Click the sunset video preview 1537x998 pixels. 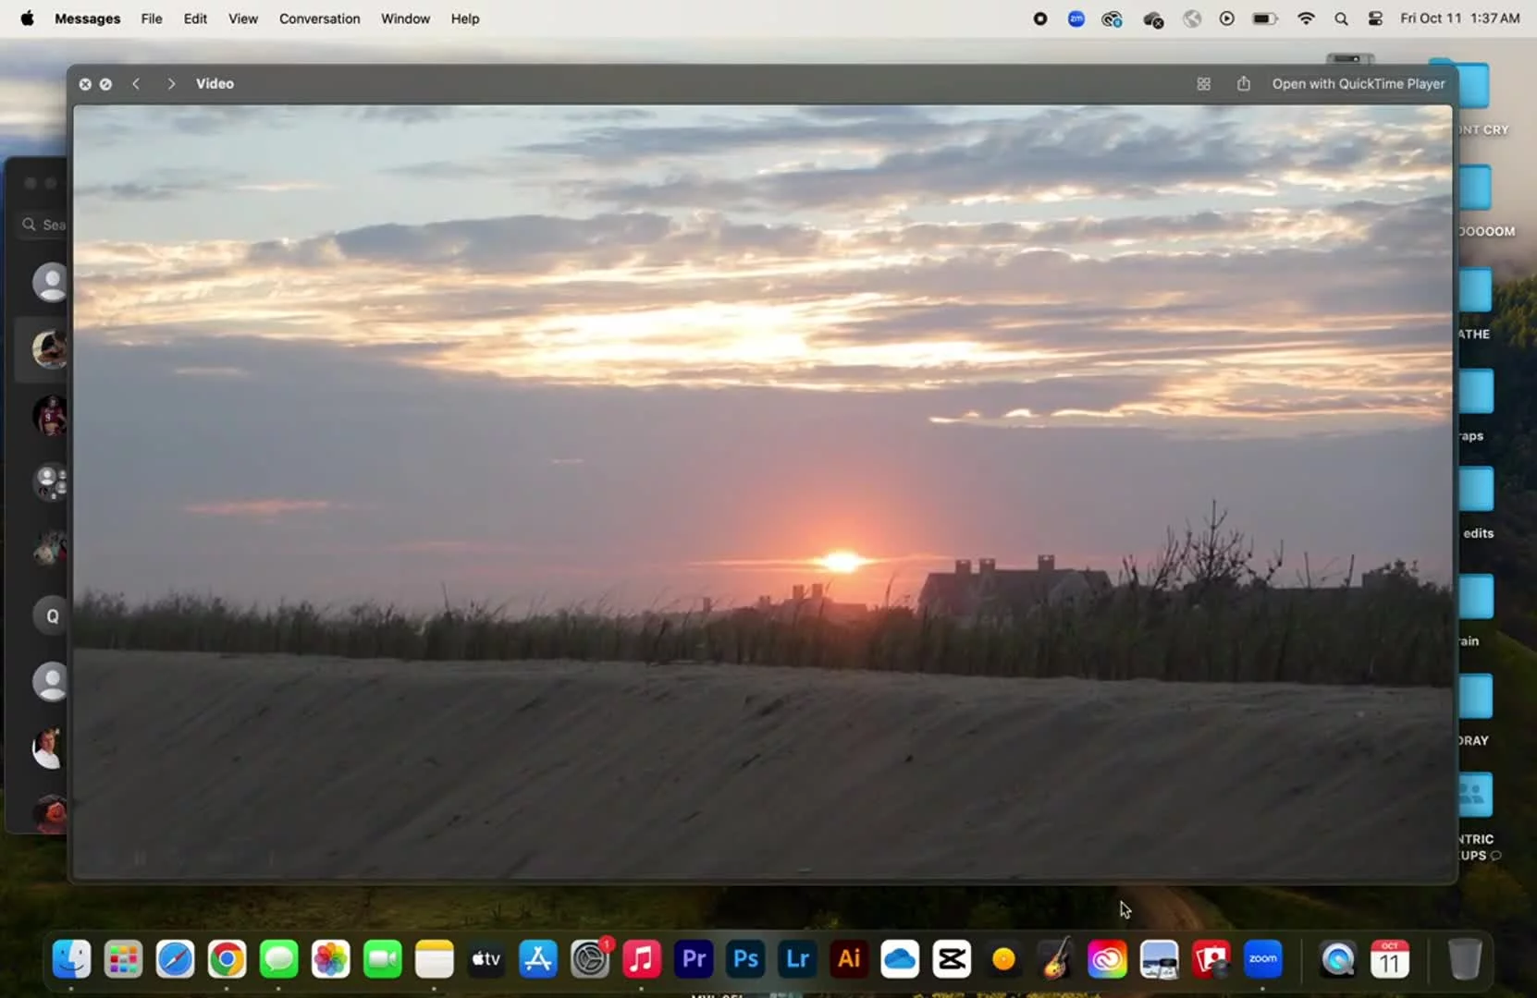point(762,490)
